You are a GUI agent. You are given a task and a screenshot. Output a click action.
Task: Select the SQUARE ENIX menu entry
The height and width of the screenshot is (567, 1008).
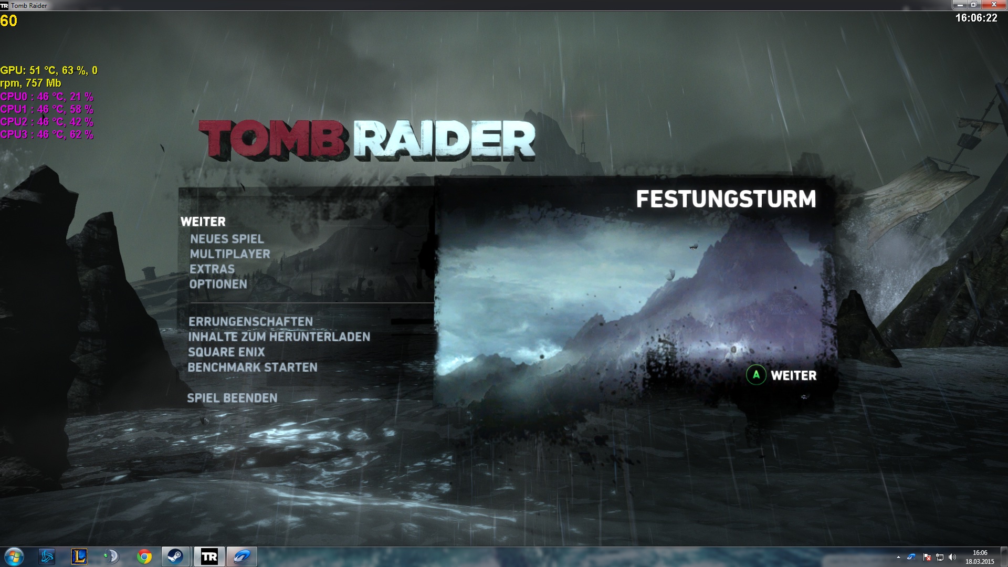[226, 352]
